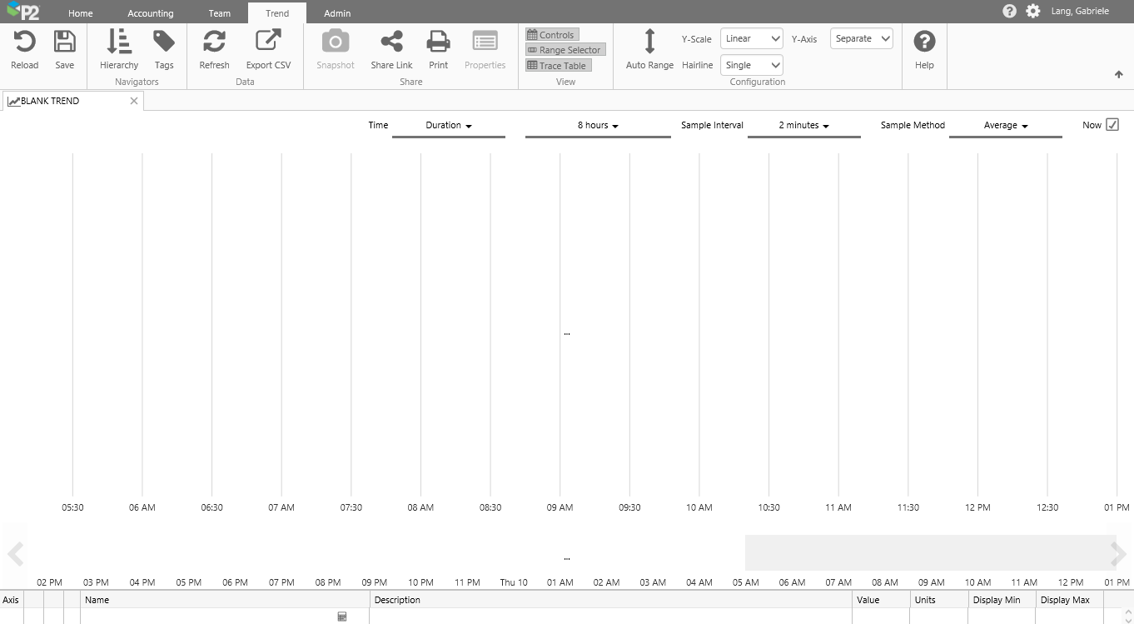The image size is (1134, 624).
Task: Toggle the Range Selector view
Action: pyautogui.click(x=565, y=50)
